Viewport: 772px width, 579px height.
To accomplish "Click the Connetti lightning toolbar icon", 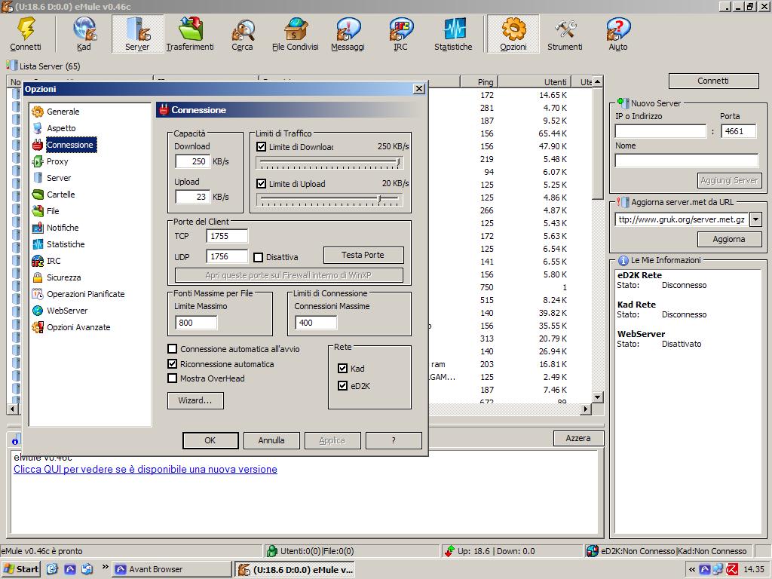I will (x=26, y=33).
